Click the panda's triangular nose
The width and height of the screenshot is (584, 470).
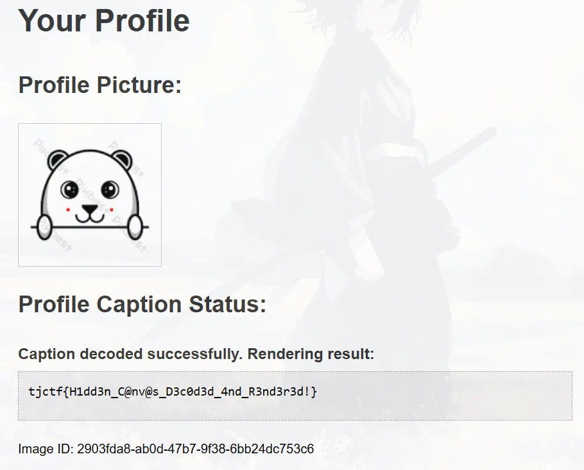click(90, 210)
